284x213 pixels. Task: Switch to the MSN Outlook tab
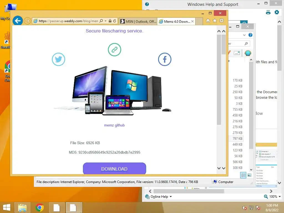[138, 21]
